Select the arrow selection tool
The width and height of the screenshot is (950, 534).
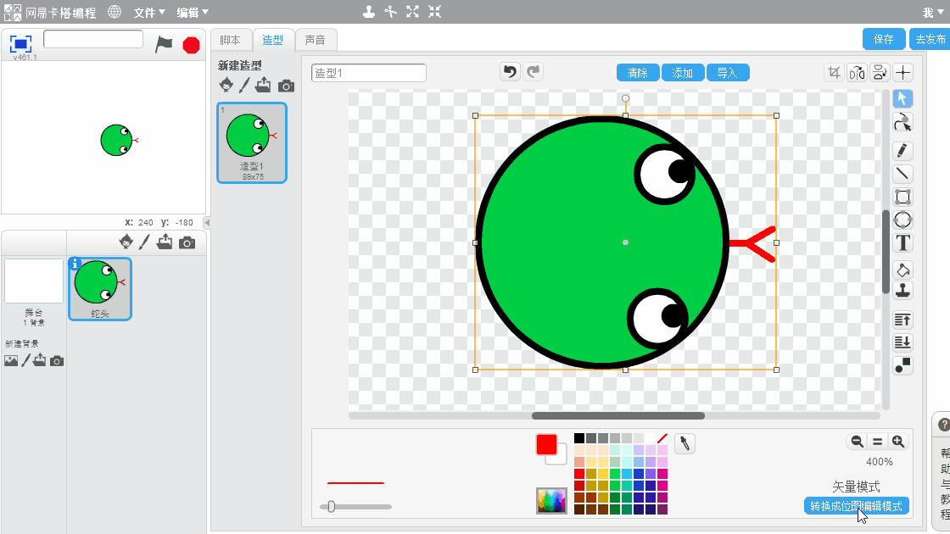(902, 98)
